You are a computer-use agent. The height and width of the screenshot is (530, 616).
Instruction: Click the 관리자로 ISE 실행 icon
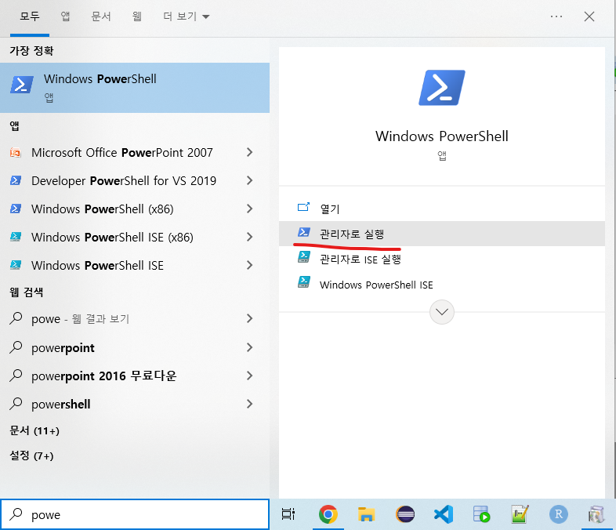pyautogui.click(x=303, y=258)
